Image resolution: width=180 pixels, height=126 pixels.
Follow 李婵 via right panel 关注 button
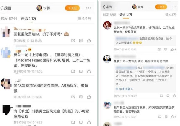[x=161, y=7]
